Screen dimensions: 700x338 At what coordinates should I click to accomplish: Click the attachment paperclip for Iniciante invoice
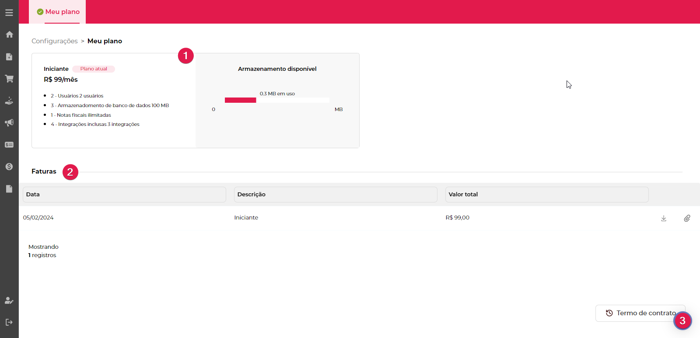point(687,218)
